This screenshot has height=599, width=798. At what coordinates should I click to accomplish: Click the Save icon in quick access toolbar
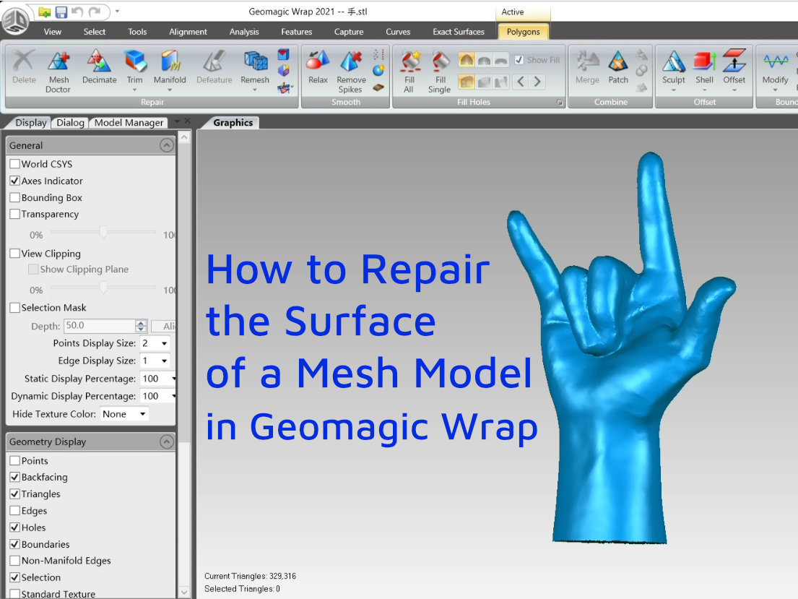(x=61, y=12)
